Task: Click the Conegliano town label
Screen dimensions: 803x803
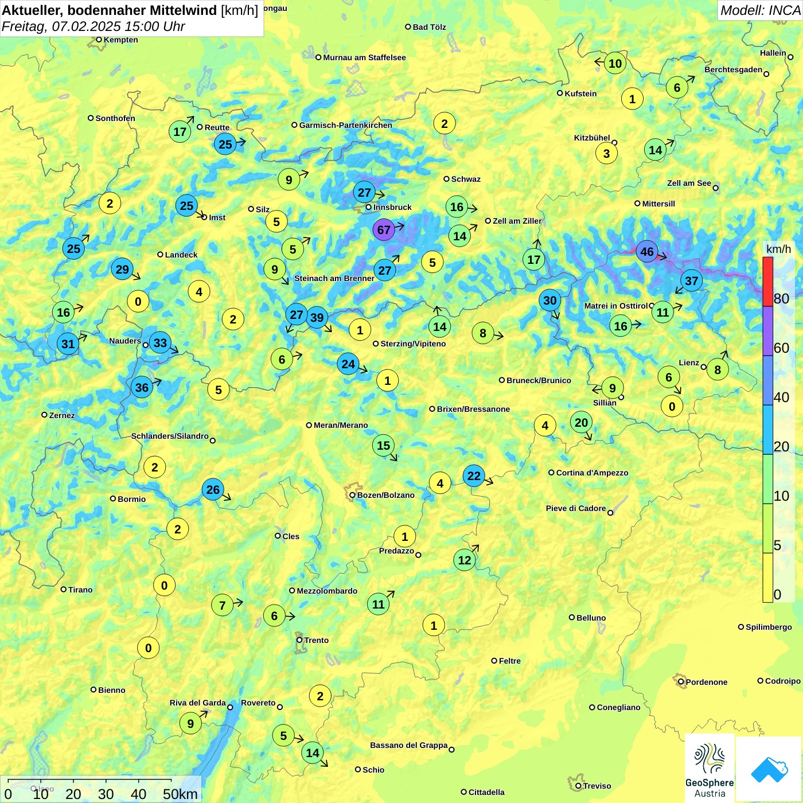Action: pyautogui.click(x=618, y=708)
